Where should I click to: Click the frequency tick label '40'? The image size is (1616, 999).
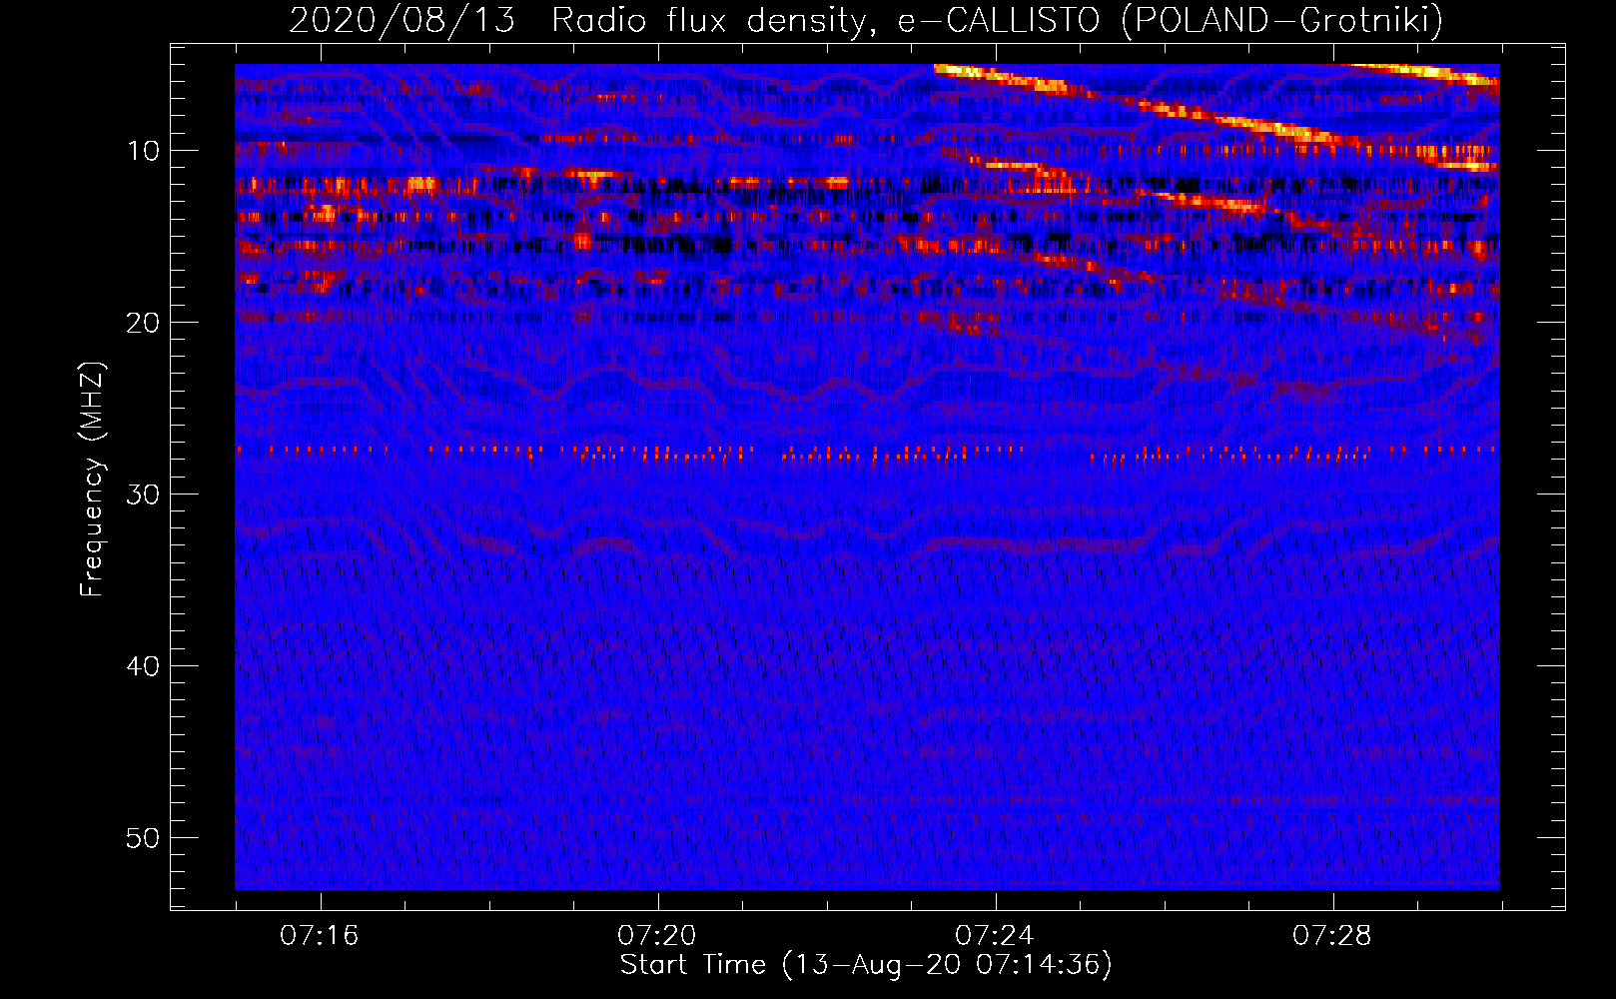coord(144,666)
